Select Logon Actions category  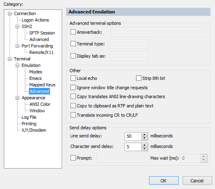[x=35, y=20]
